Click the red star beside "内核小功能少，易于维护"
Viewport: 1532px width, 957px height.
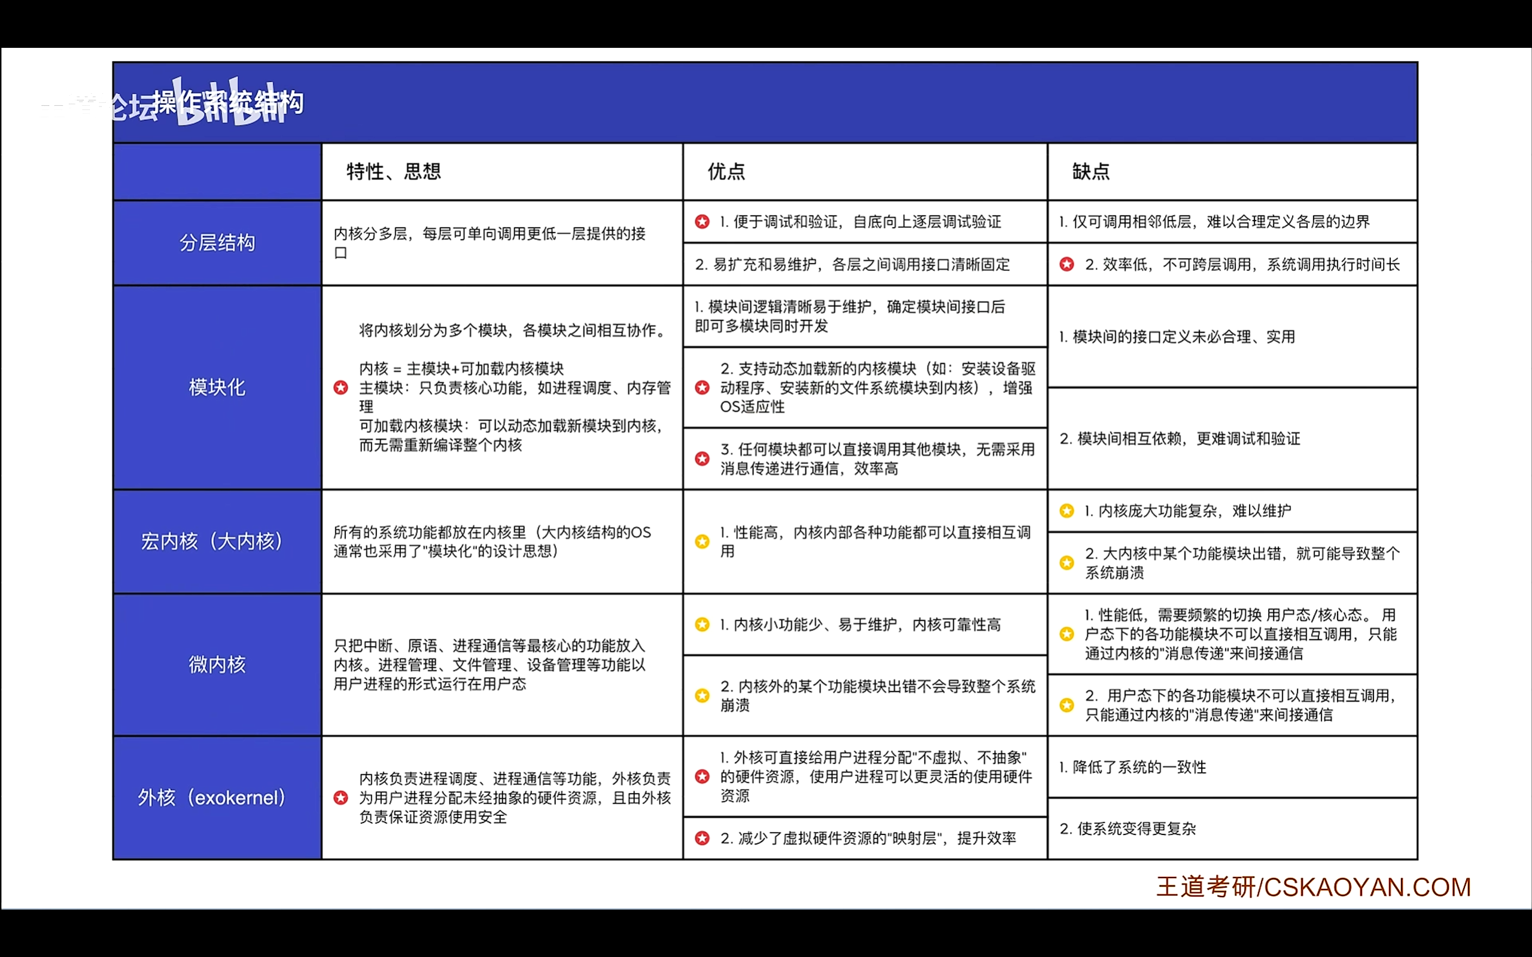701,626
